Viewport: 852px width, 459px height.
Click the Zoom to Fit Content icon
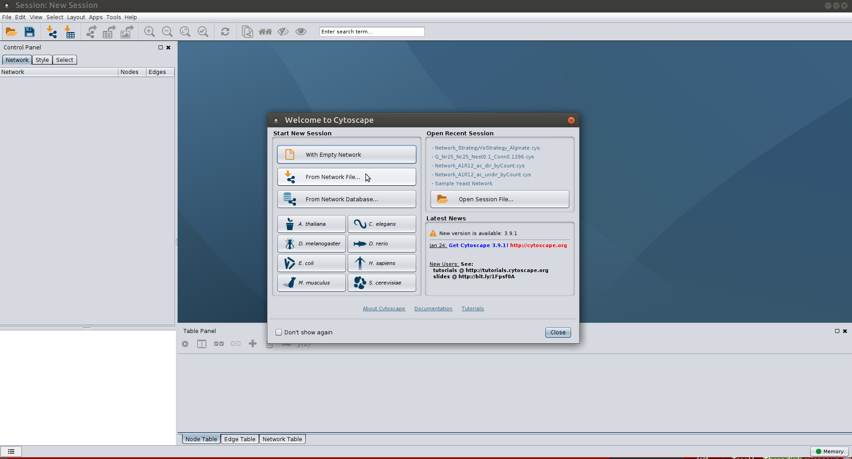coord(185,32)
